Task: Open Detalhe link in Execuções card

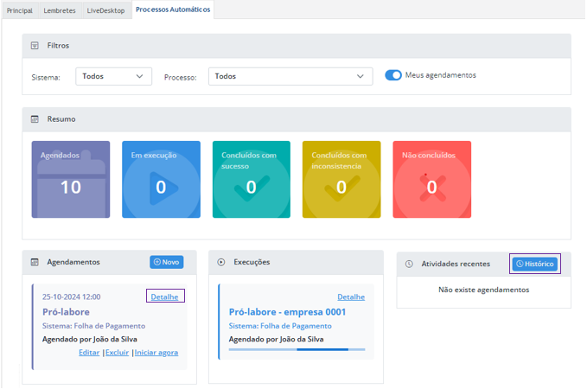Action: [351, 297]
